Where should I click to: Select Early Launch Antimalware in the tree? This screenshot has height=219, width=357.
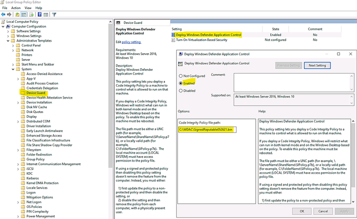tap(44, 131)
